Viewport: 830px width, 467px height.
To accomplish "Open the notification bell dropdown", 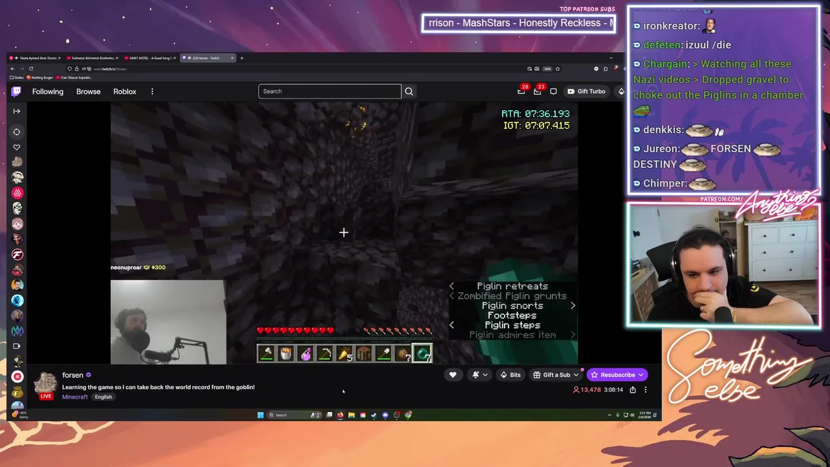I will click(480, 375).
